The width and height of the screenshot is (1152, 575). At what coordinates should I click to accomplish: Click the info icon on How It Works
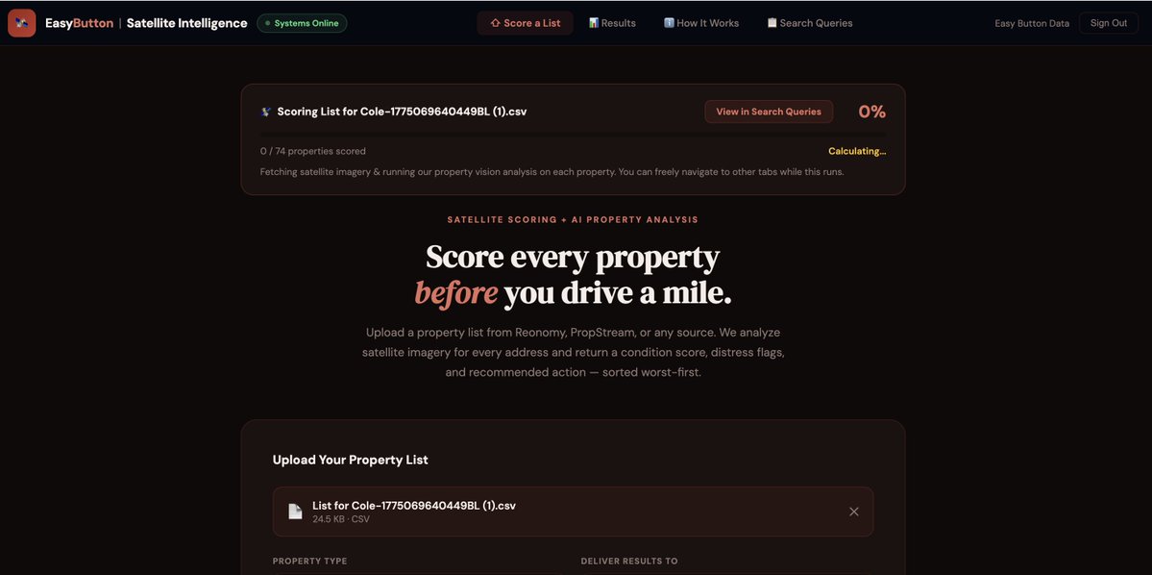(669, 23)
